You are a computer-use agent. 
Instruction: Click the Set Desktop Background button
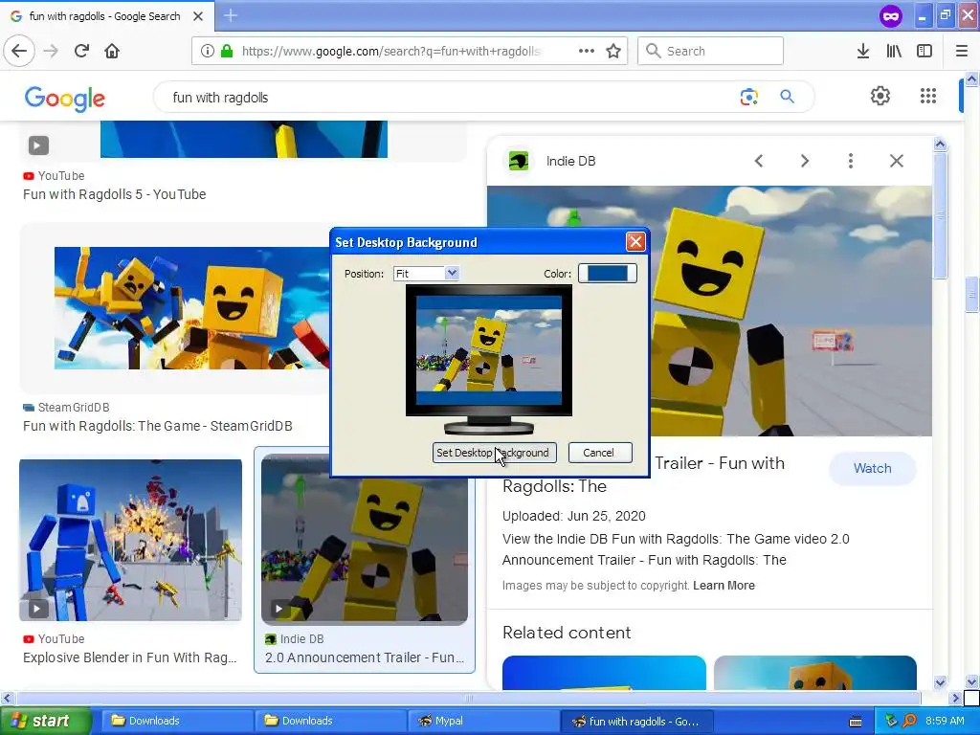click(x=495, y=453)
